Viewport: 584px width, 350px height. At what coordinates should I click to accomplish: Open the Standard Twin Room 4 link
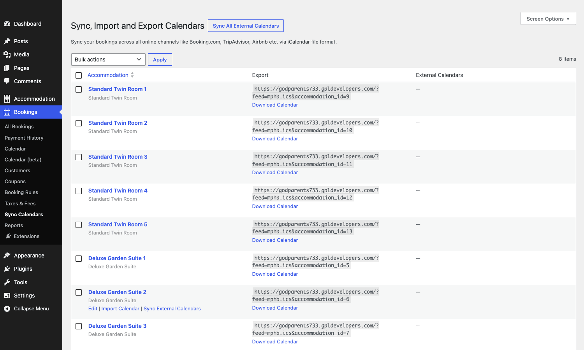pyautogui.click(x=118, y=191)
